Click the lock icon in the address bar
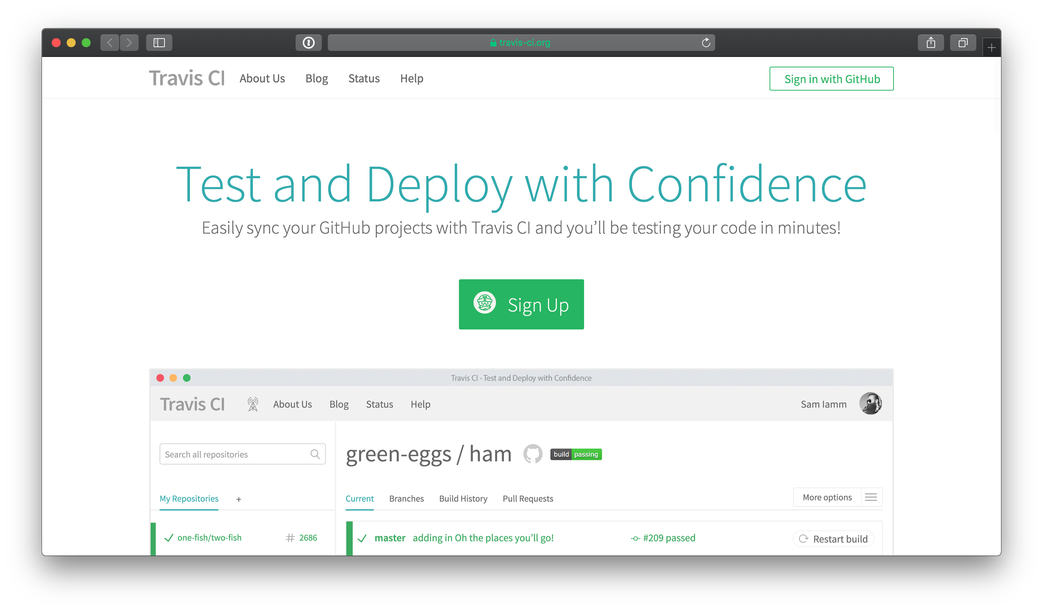The image size is (1043, 611). point(493,43)
